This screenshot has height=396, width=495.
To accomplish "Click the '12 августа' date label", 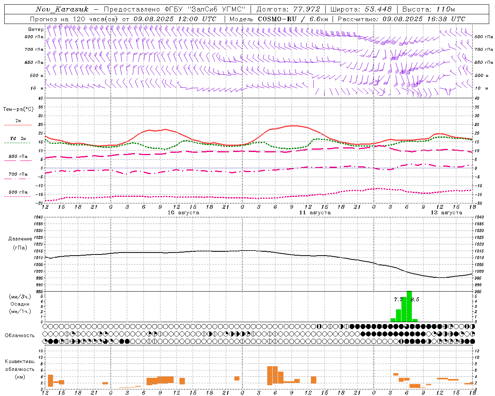I will tap(446, 213).
